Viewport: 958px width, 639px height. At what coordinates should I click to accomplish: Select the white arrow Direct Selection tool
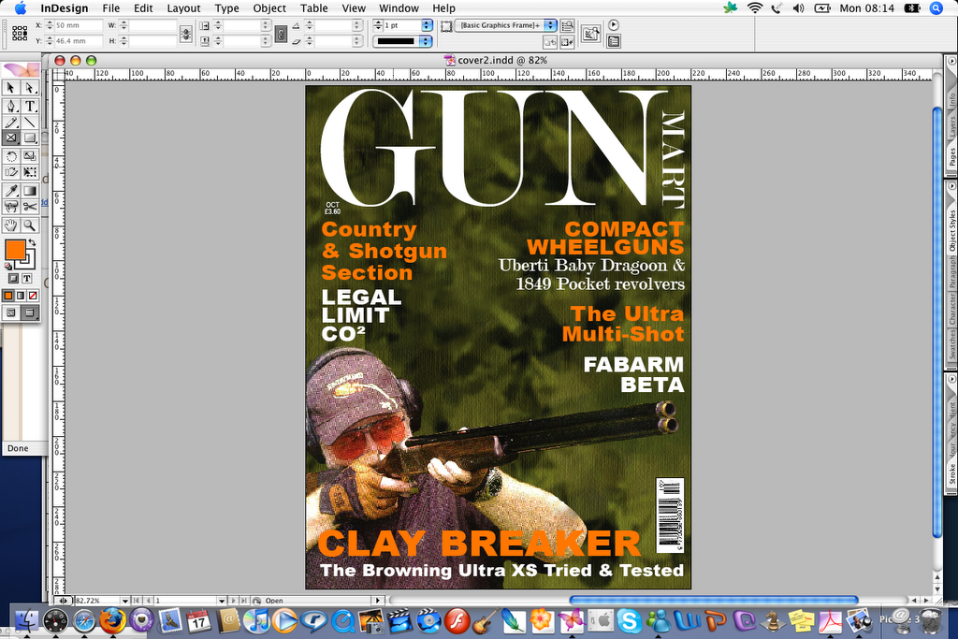pos(29,88)
